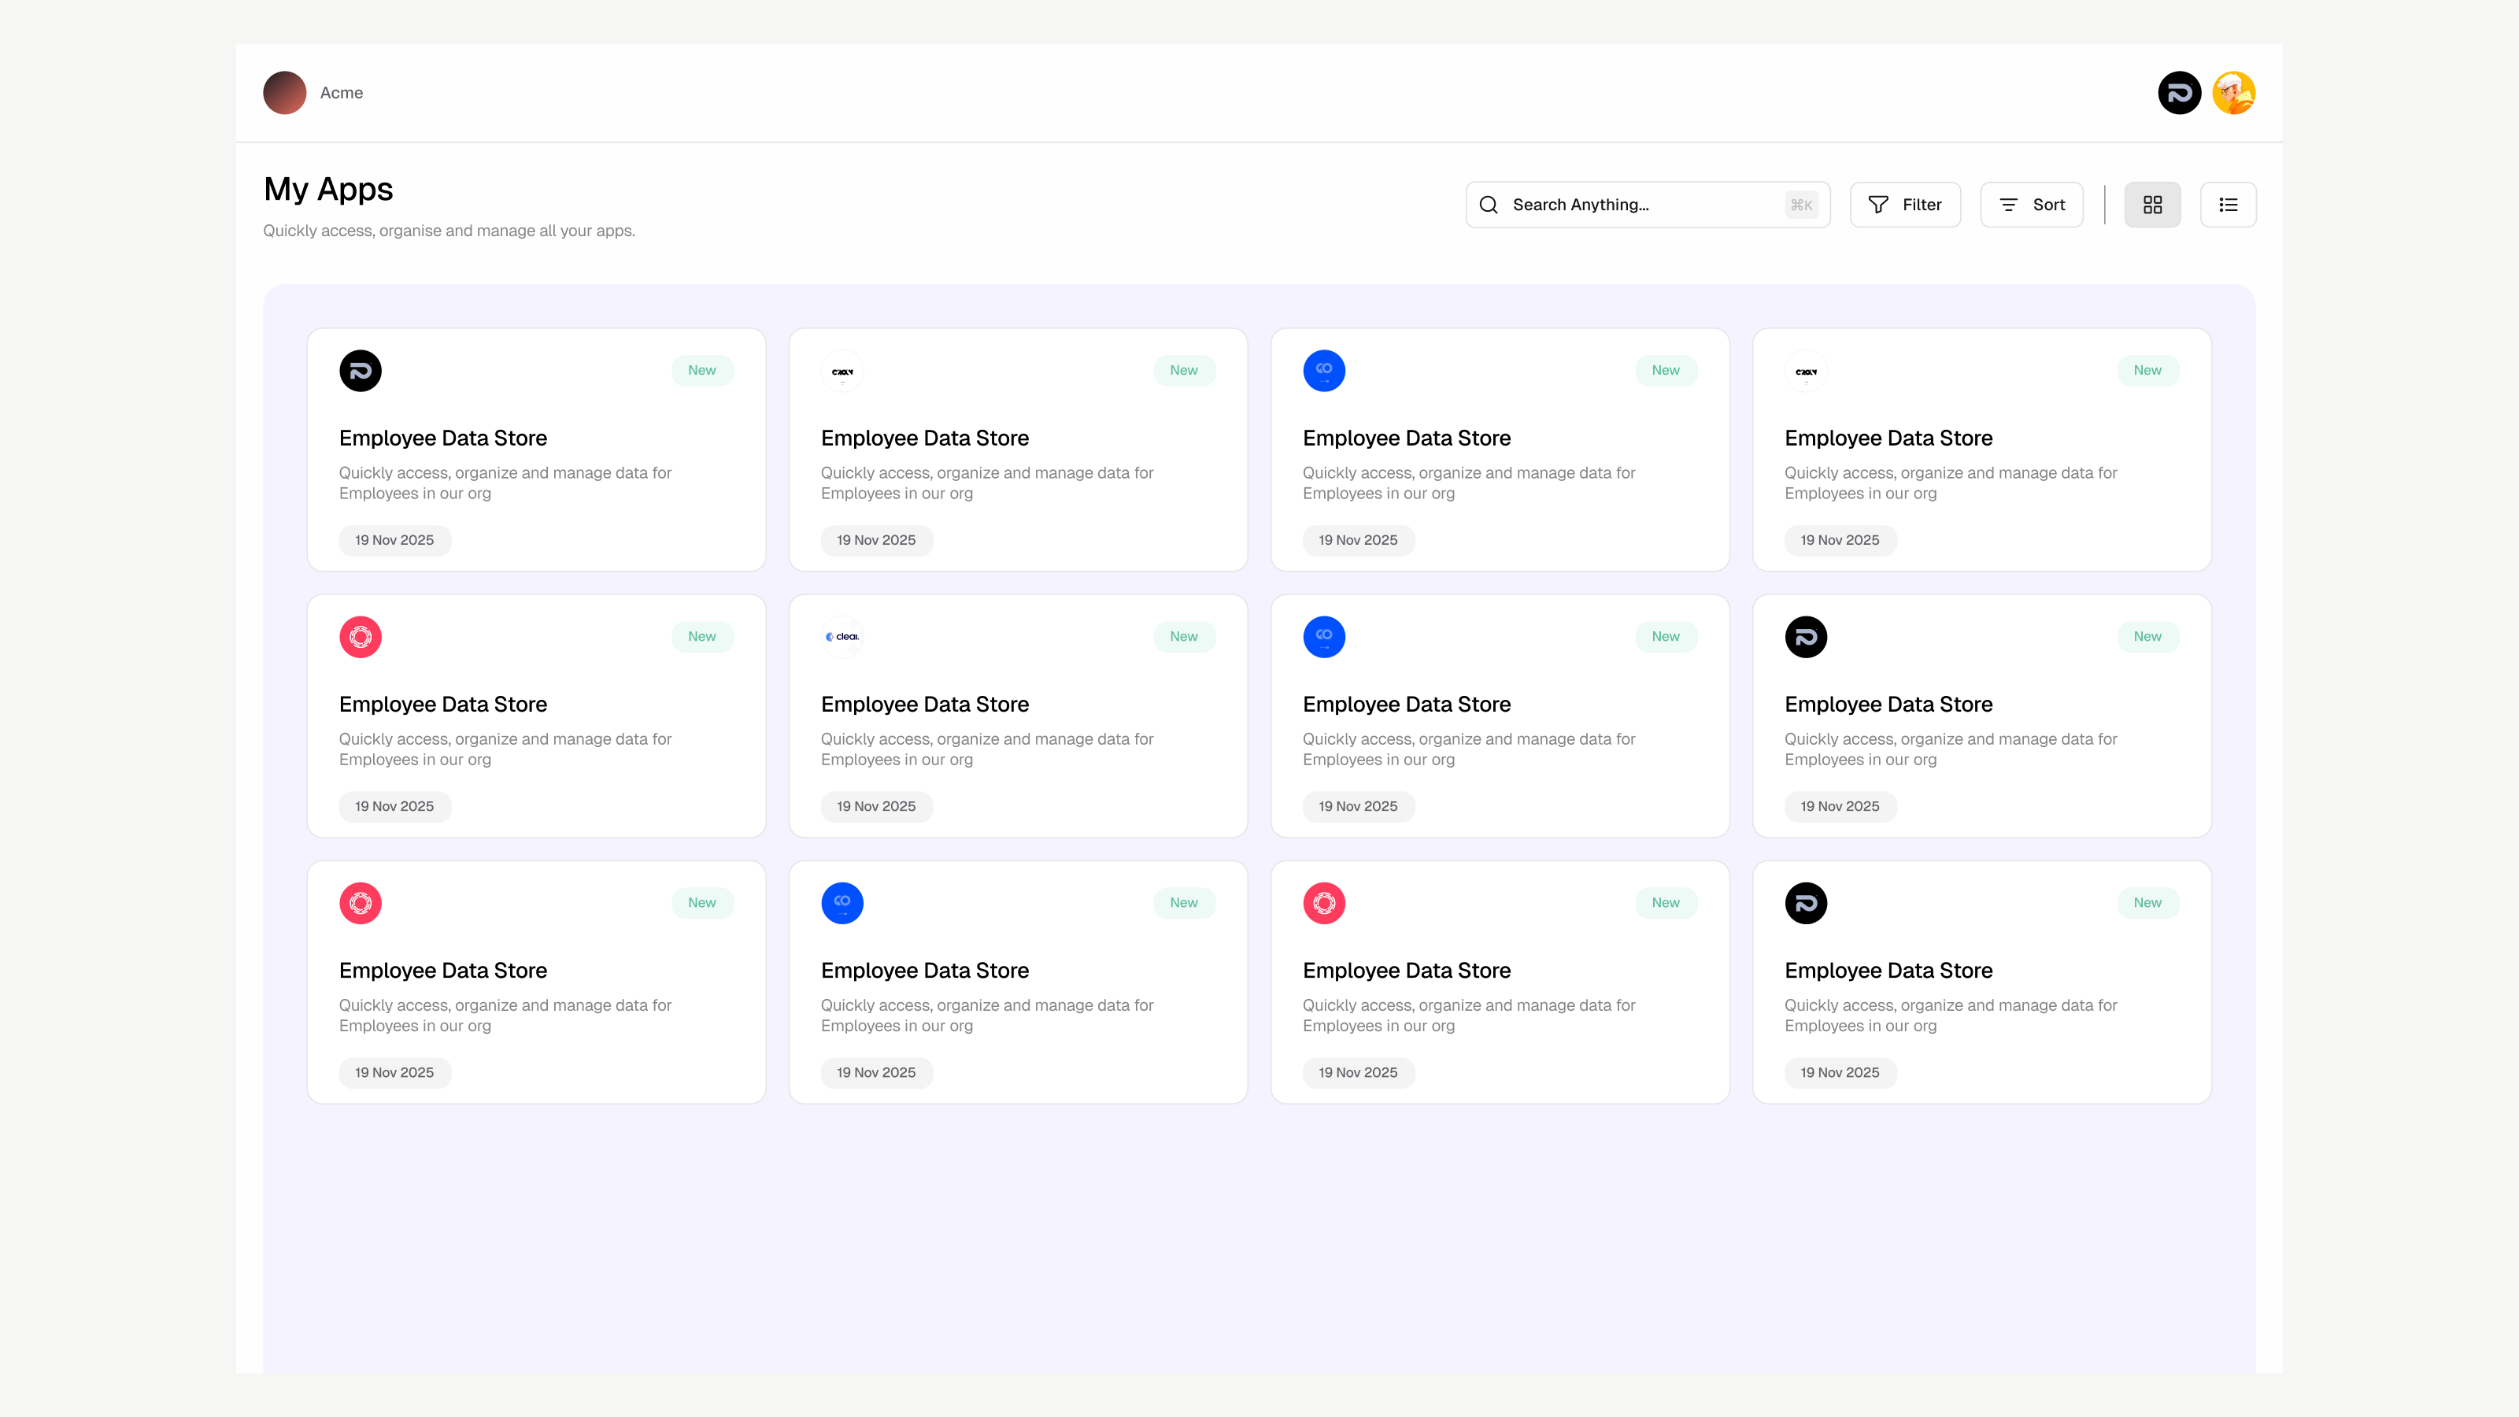This screenshot has height=1417, width=2519.
Task: Click the black logo icon in header
Action: 2179,93
